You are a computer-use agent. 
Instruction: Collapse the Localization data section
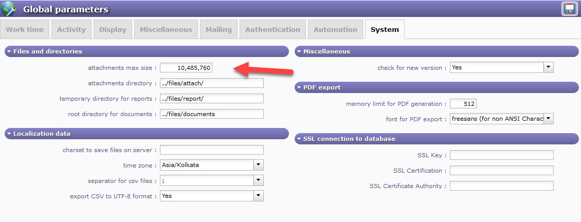(9, 134)
